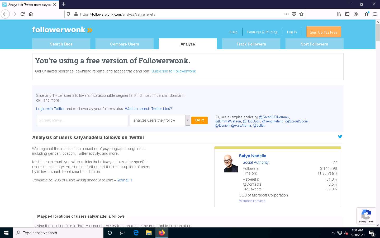
Task: Click Subscribe to Followerwonk link
Action: (174, 71)
